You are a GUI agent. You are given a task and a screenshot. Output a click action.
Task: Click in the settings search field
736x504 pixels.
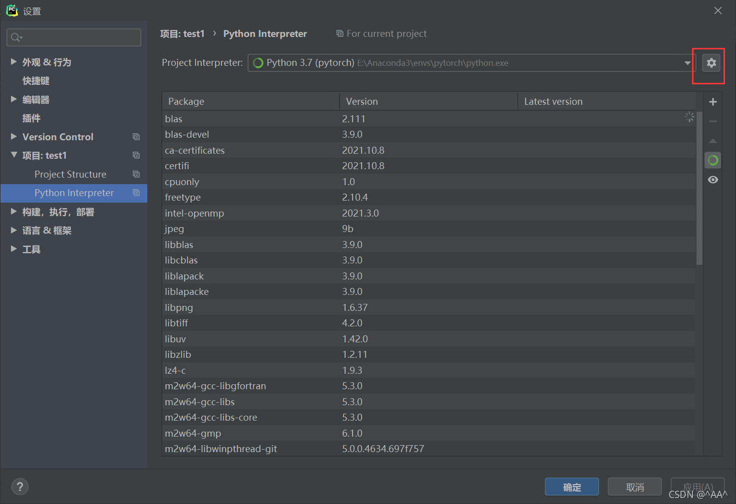pyautogui.click(x=74, y=37)
